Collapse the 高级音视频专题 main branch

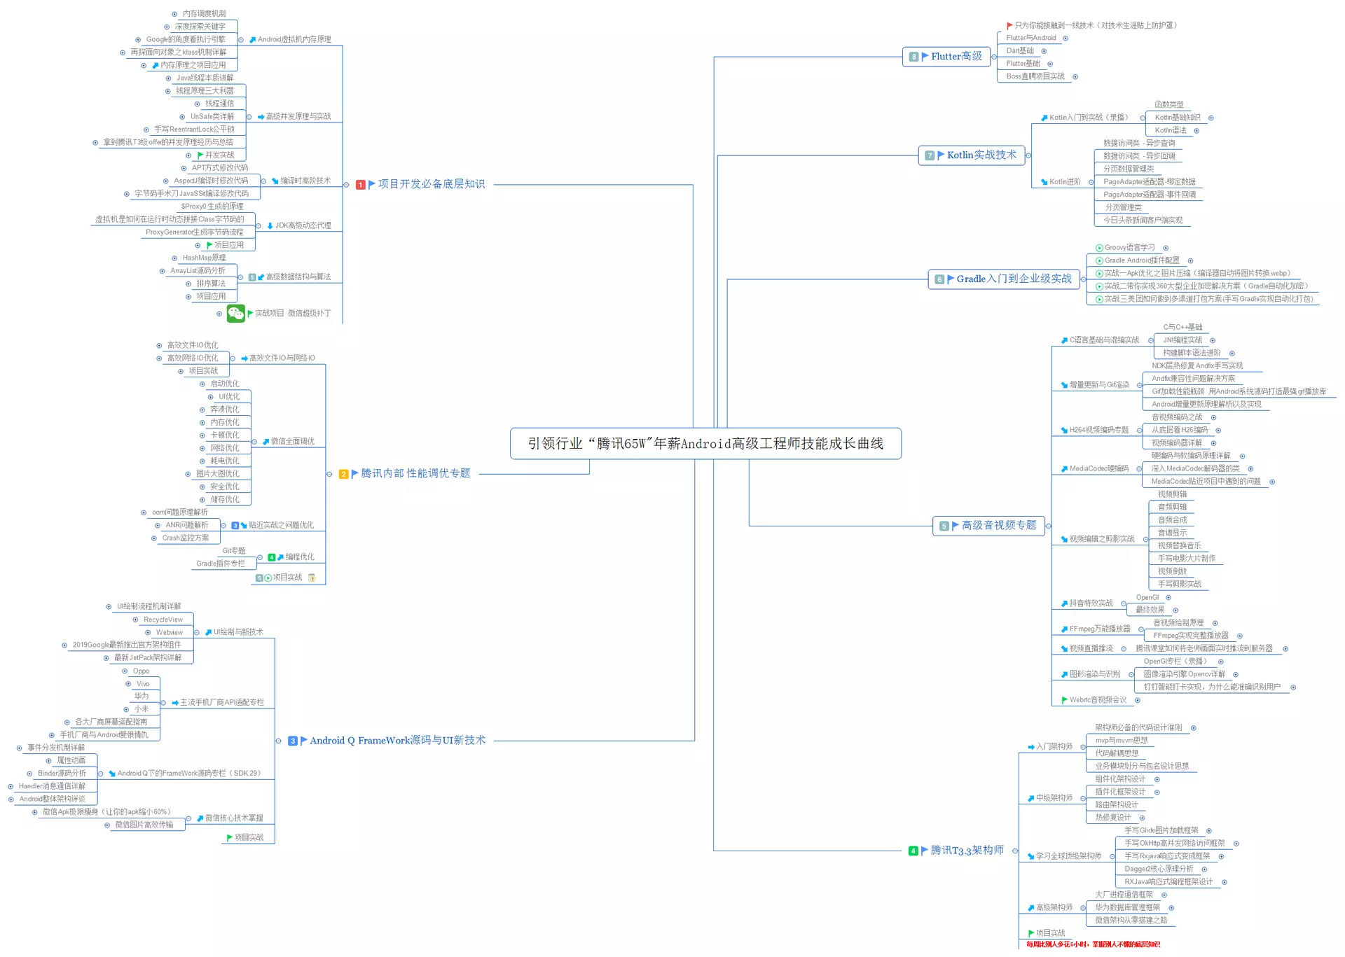click(1049, 526)
